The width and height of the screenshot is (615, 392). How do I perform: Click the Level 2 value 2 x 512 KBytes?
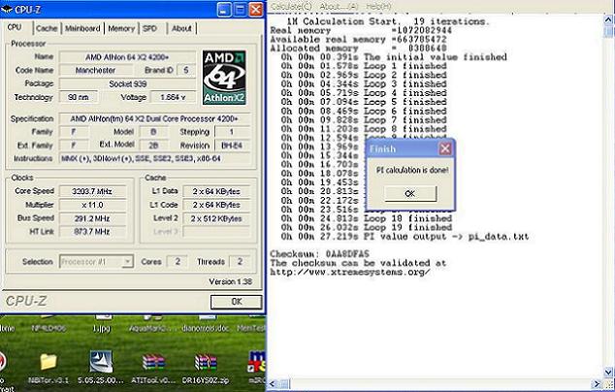(216, 218)
